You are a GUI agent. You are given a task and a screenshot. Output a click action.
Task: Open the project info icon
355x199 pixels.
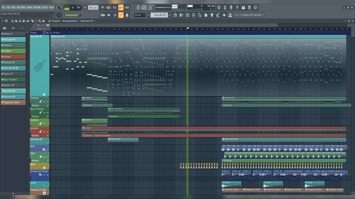click(255, 7)
